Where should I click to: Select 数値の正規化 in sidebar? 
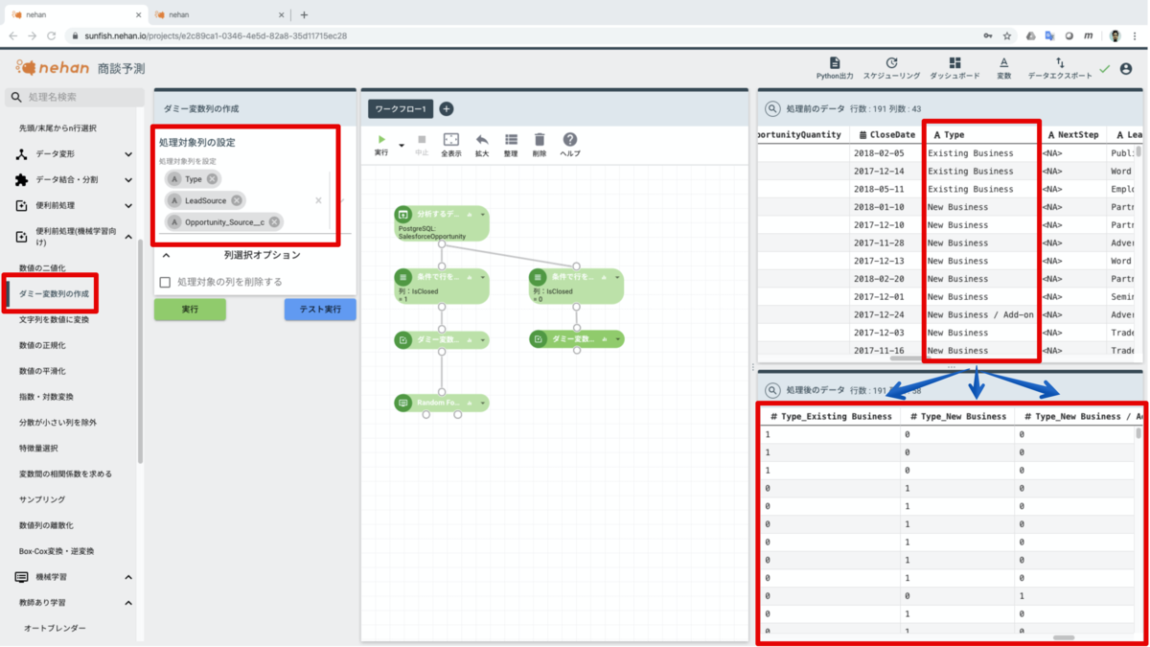pos(43,345)
